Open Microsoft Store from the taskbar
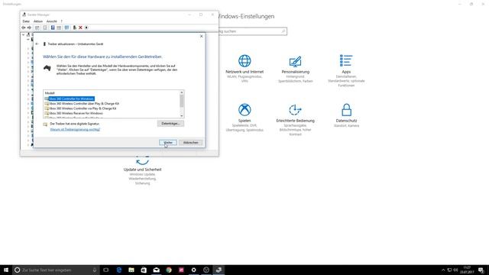The width and height of the screenshot is (489, 275). 144,270
